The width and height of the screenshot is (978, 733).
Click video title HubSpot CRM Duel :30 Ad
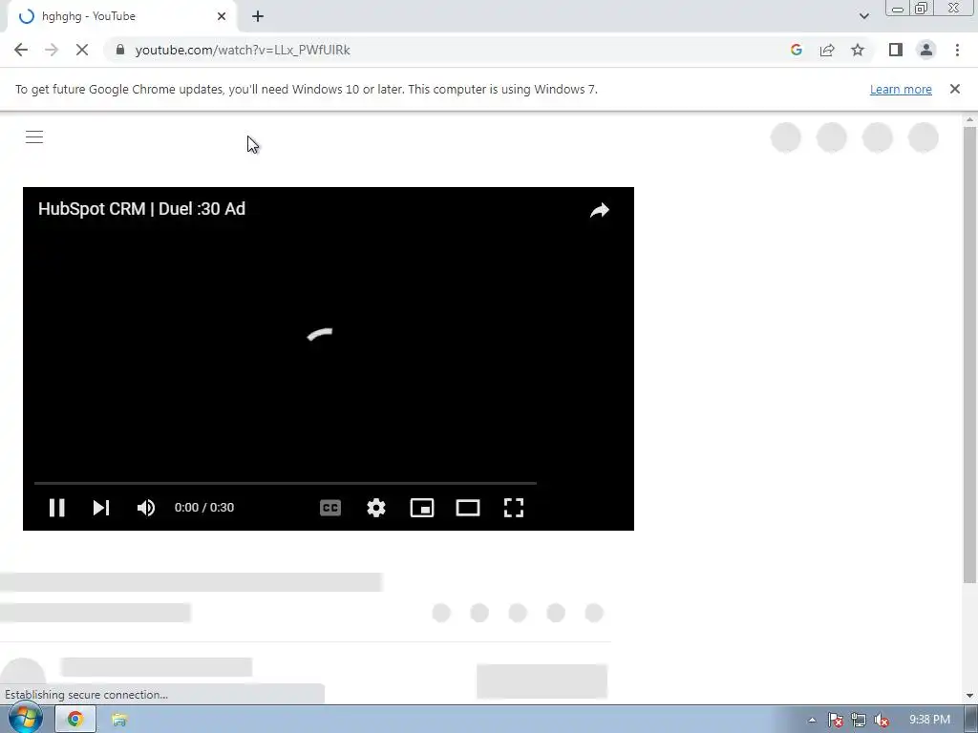coord(141,209)
